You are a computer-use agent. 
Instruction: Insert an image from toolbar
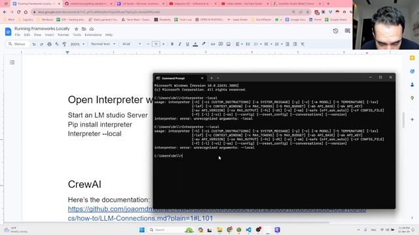(x=228, y=44)
